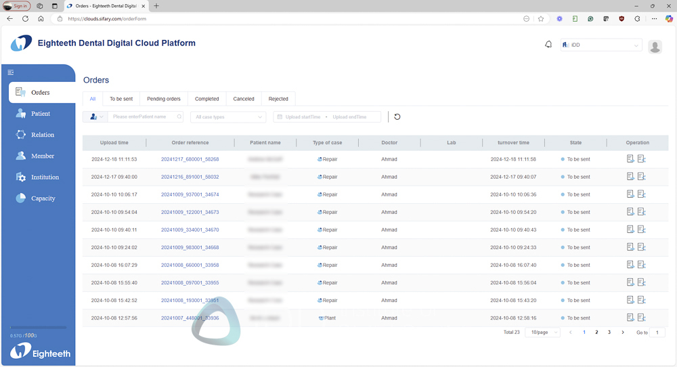677x367 pixels.
Task: Collapse the sidebar with hamburger icon
Action: (11, 72)
